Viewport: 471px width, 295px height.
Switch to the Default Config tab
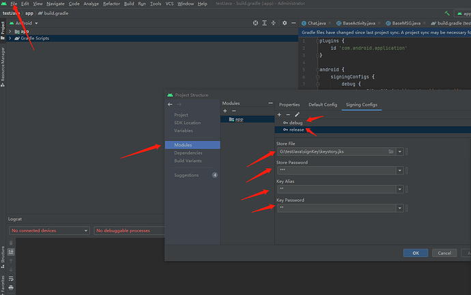point(323,104)
